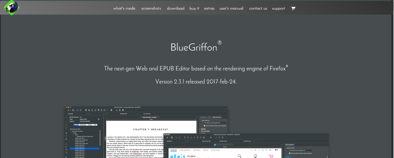394x158 pixels.
Task: Select PROFESSIONNELS tab on Paris site
Action: click(x=185, y=150)
